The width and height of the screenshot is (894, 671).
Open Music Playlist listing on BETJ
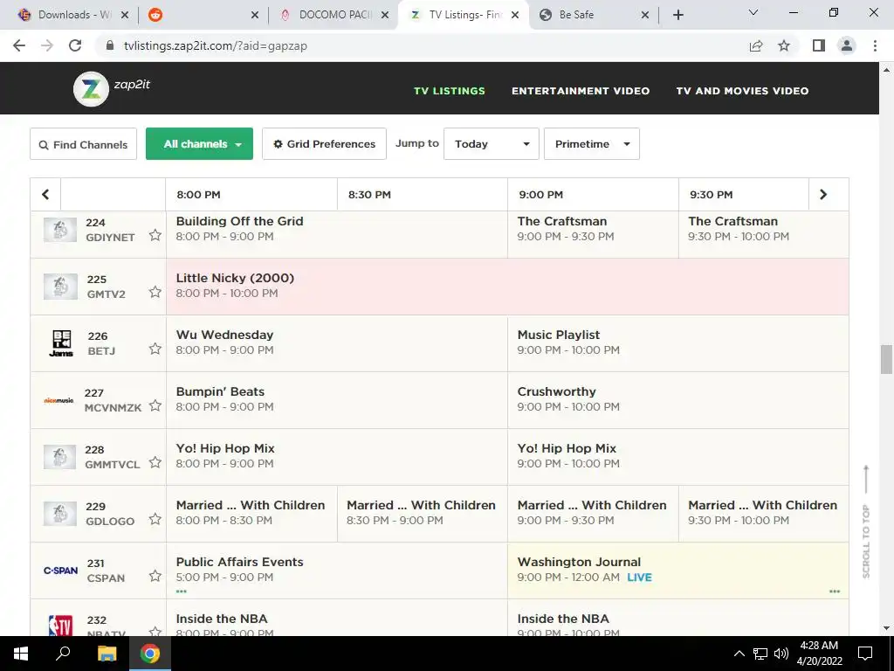pyautogui.click(x=677, y=343)
